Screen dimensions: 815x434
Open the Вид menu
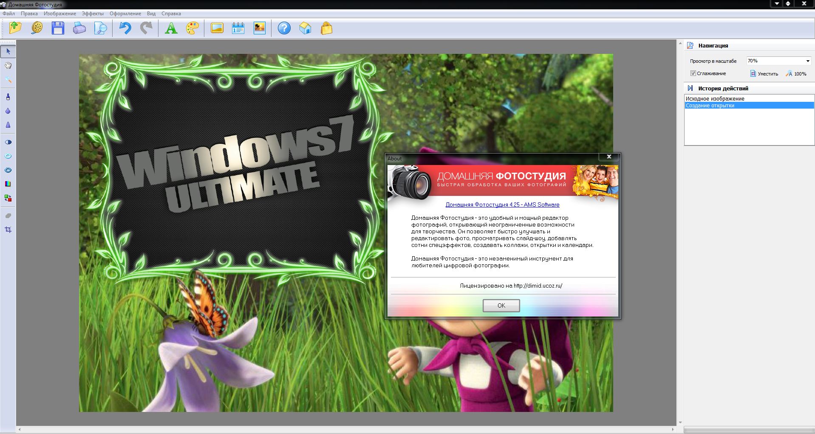point(151,14)
